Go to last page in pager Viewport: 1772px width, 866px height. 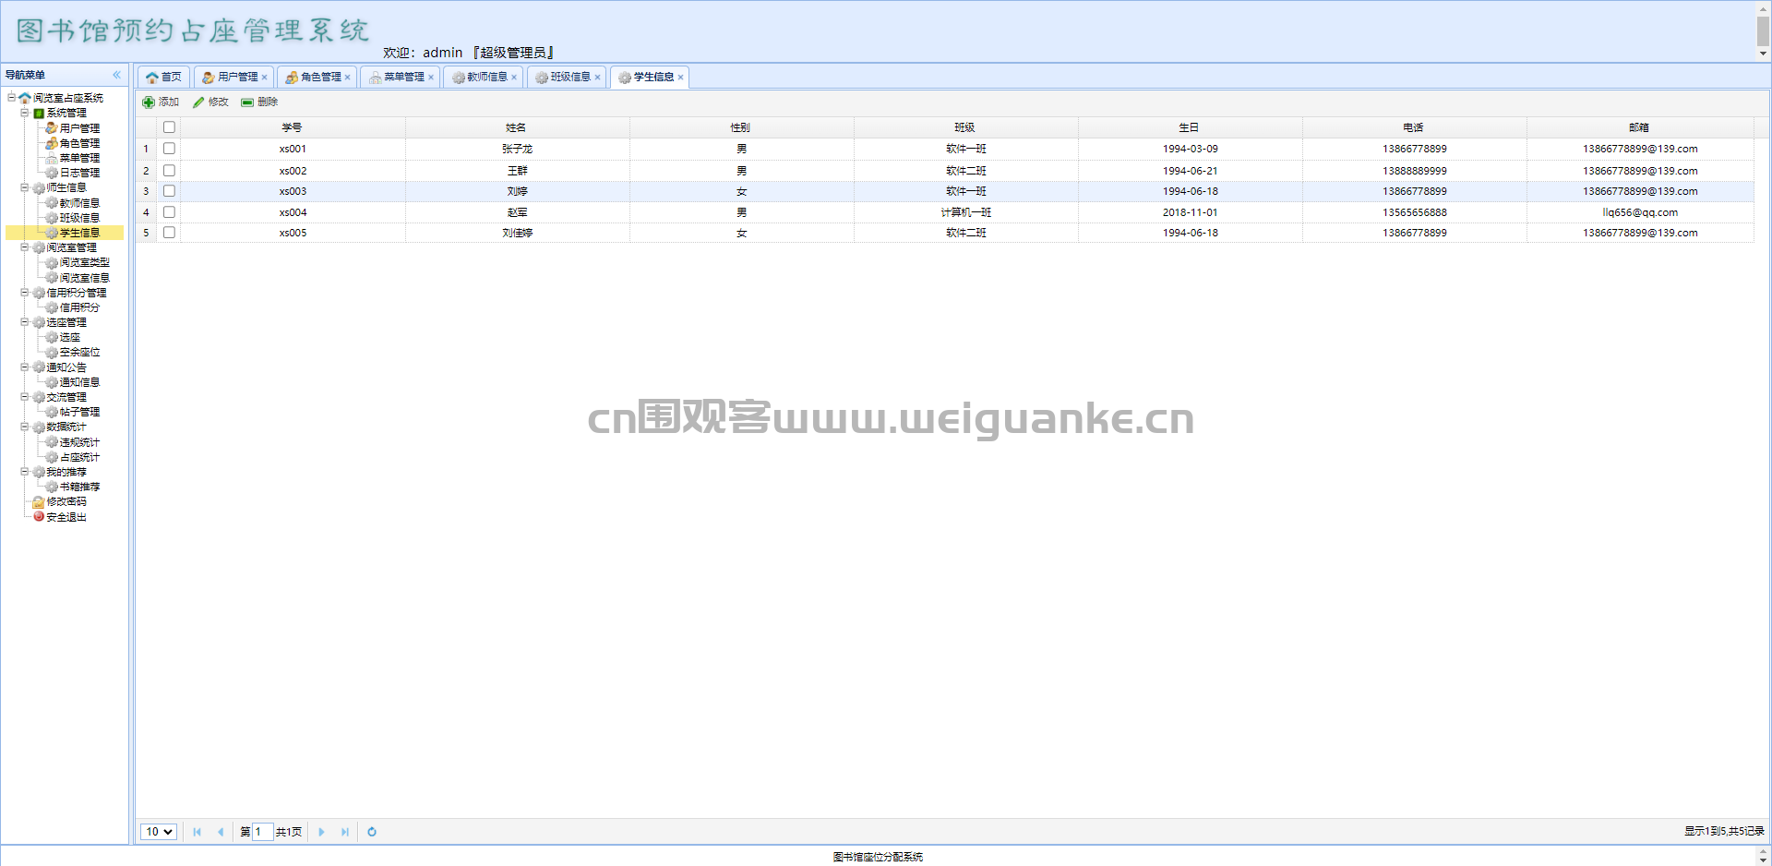[x=345, y=832]
